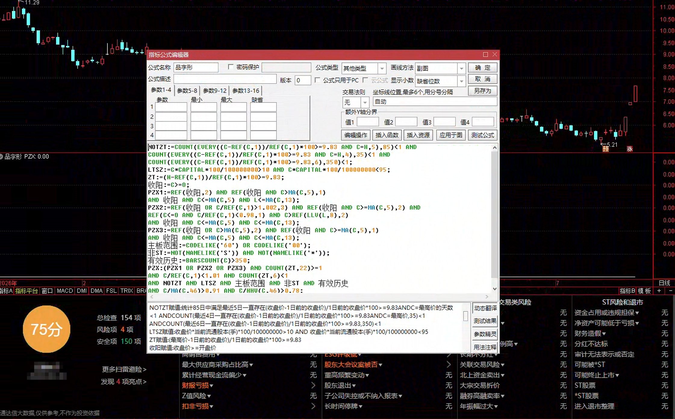Screen dimensions: 675x419
Task: Switch to the 参数5-8 tab
Action: tap(187, 91)
